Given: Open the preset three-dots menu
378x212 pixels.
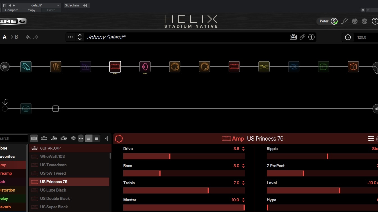Looking at the screenshot, I should coord(70,37).
